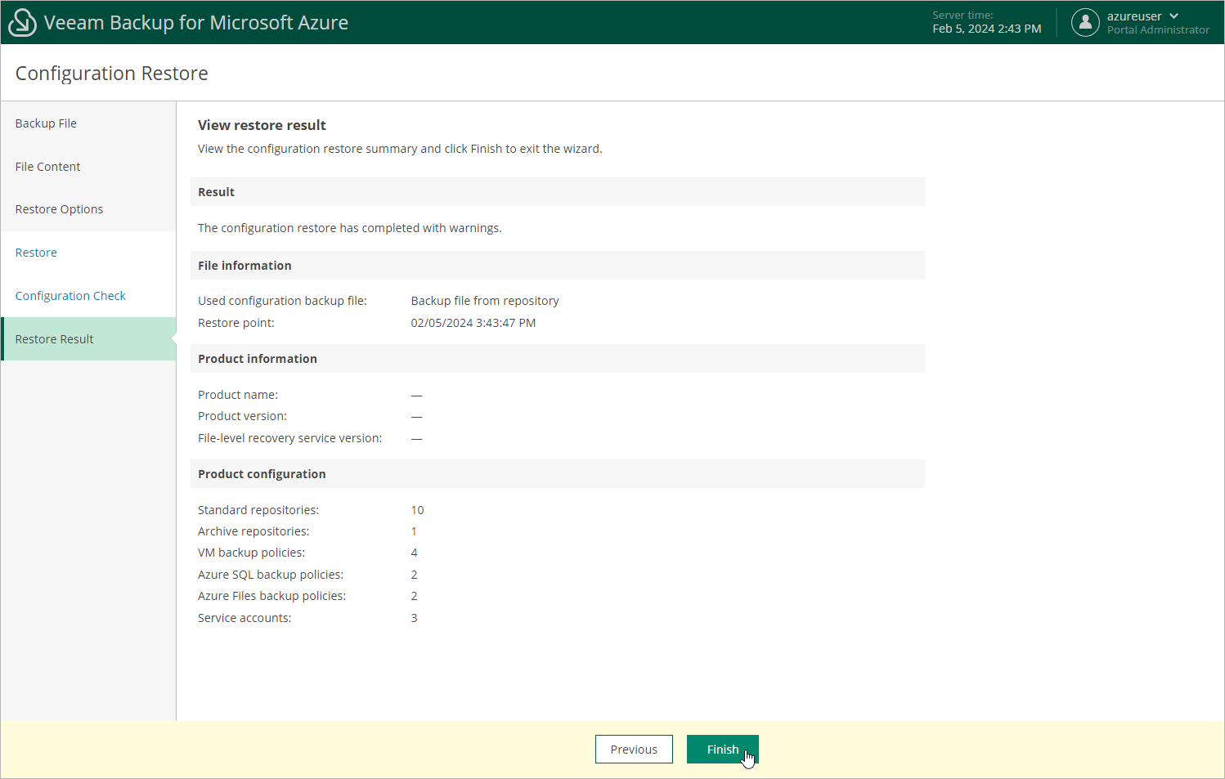Viewport: 1225px width, 779px height.
Task: Click the server time Feb 5, 2024 2:43 PM
Action: tap(987, 29)
